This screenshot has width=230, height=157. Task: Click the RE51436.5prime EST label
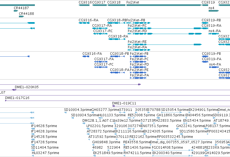[137, 148]
